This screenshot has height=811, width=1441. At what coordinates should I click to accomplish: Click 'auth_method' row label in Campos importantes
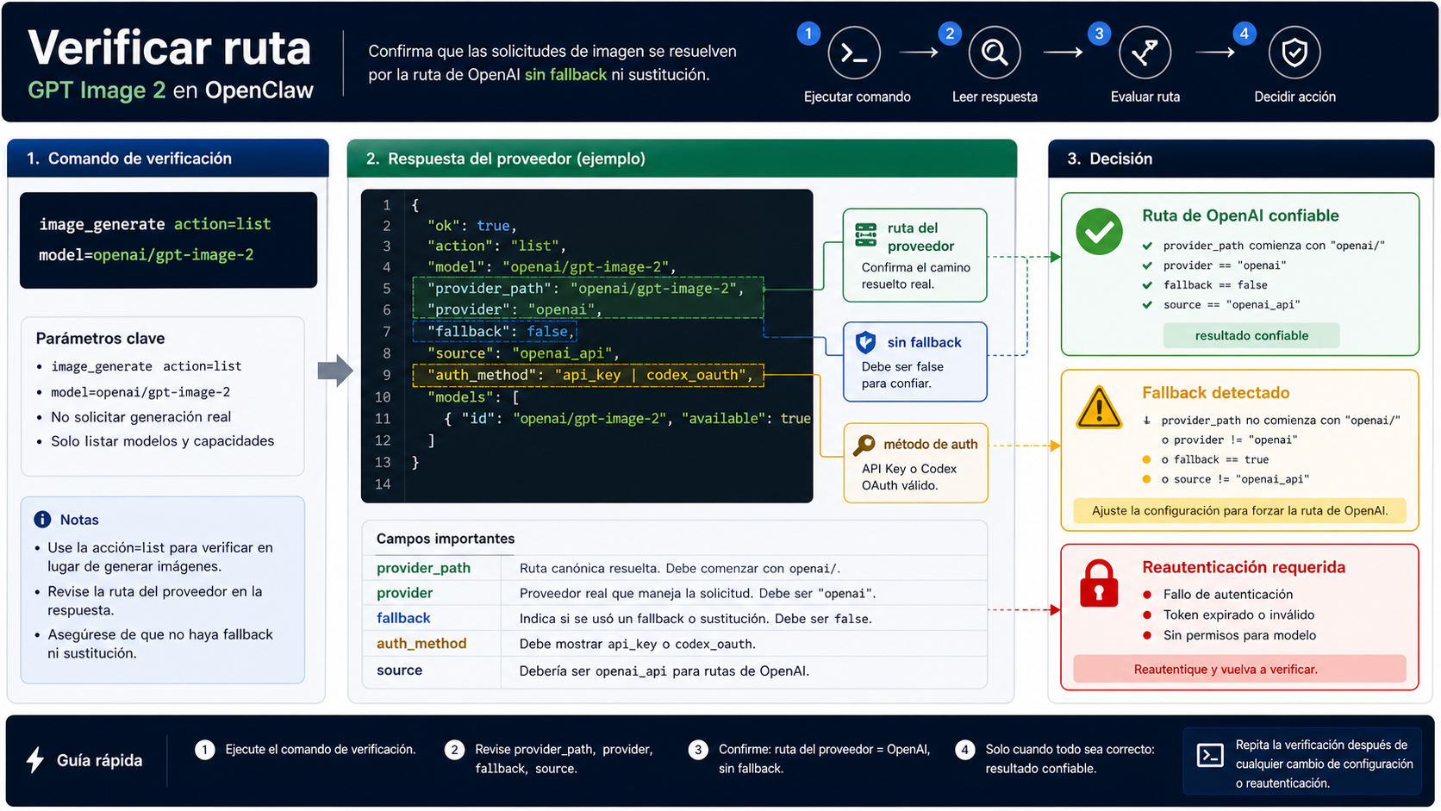pos(421,644)
